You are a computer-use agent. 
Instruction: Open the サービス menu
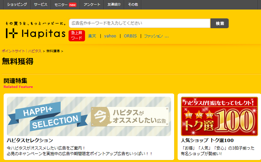click(x=41, y=5)
